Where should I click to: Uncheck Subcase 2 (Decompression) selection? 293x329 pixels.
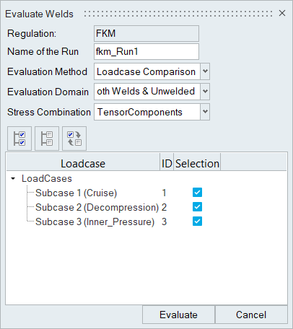[x=197, y=207]
